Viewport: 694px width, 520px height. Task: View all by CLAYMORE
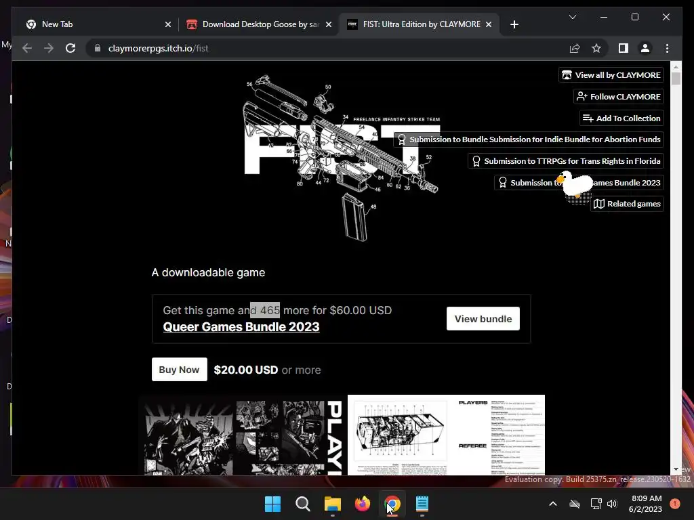pyautogui.click(x=611, y=75)
